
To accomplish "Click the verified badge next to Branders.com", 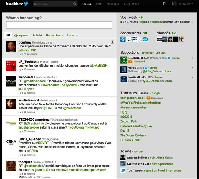I will (169, 58).
